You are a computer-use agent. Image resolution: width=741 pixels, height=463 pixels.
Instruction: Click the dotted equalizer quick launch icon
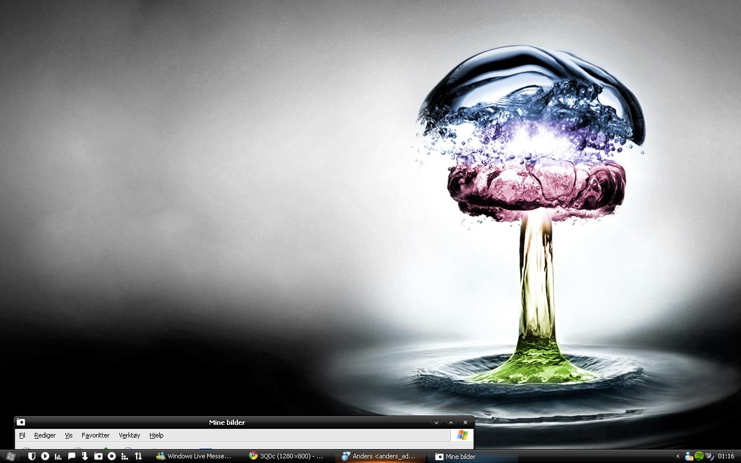point(125,456)
